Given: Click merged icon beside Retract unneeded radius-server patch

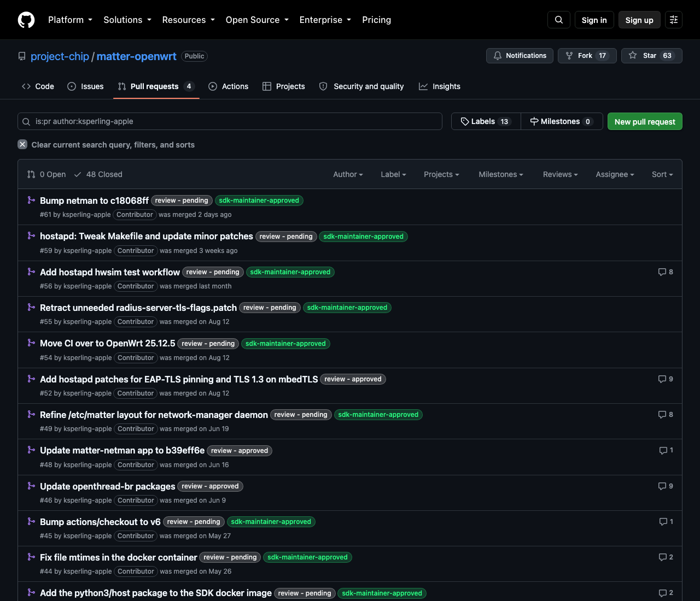Looking at the screenshot, I should tap(31, 307).
